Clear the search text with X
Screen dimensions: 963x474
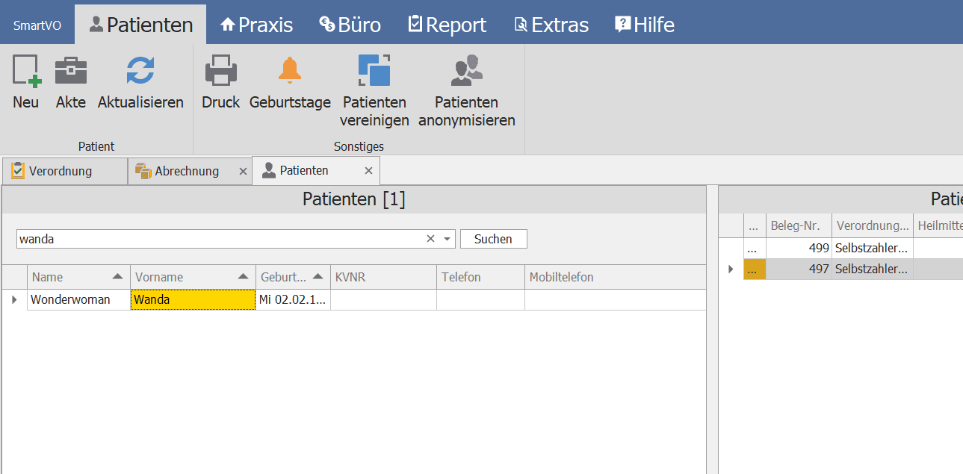pos(430,239)
